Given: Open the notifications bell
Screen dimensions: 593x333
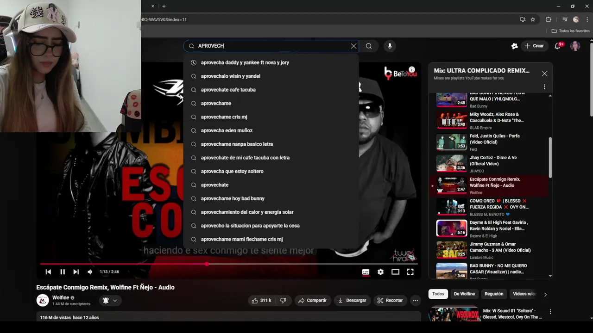Looking at the screenshot, I should coord(558,46).
